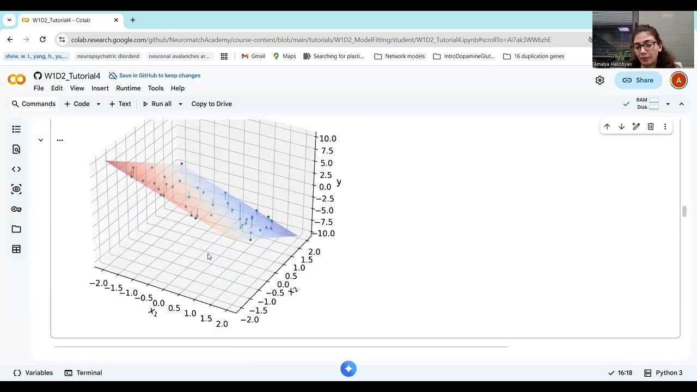Add a Text cell
Viewport: 697px width, 392px height.
point(120,104)
